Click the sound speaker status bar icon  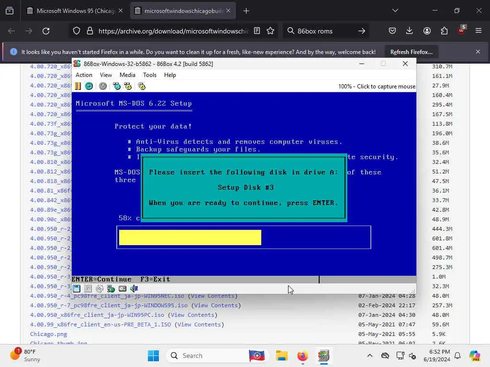tap(134, 289)
